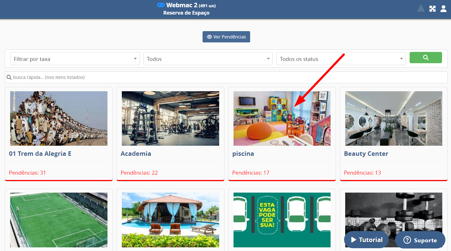Select the Academia gym photo
The width and height of the screenshot is (451, 251).
click(170, 118)
